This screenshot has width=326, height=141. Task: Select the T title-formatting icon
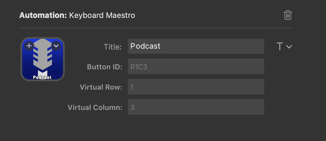pos(280,46)
